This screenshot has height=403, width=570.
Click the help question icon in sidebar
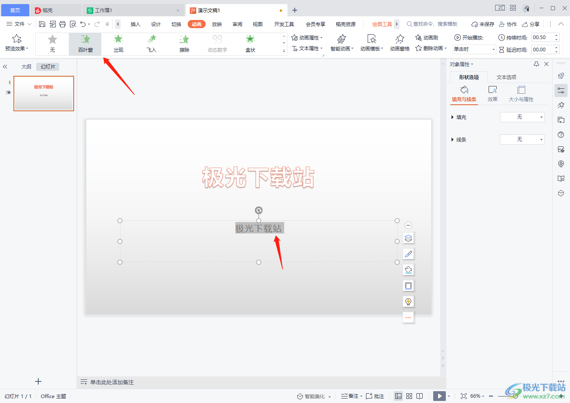click(561, 135)
